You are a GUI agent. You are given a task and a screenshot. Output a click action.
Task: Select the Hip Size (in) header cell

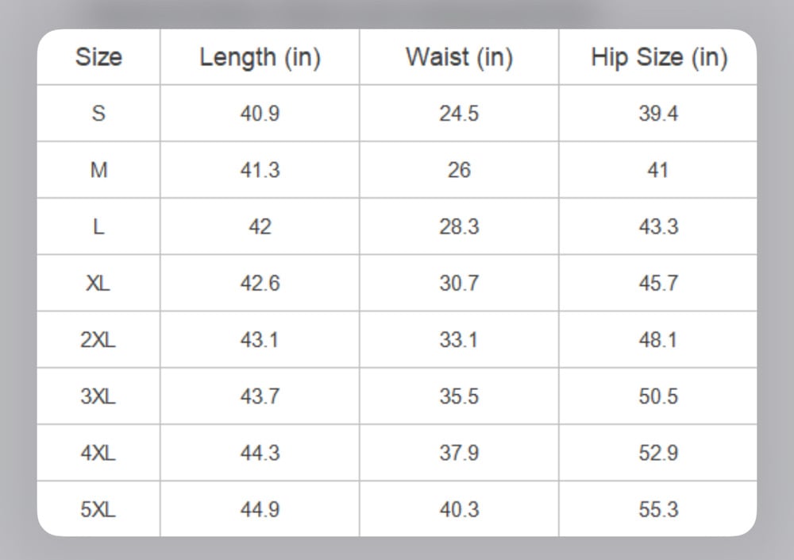coord(659,56)
